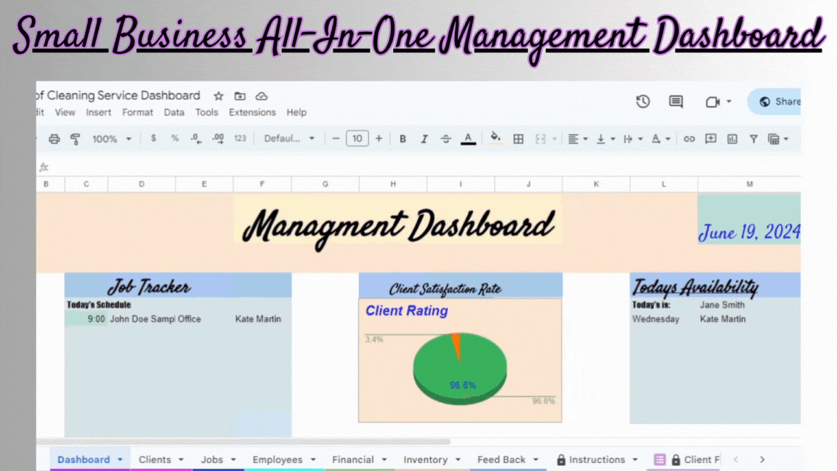Select the June 19, 2024 date cell
The width and height of the screenshot is (837, 471).
(x=749, y=220)
